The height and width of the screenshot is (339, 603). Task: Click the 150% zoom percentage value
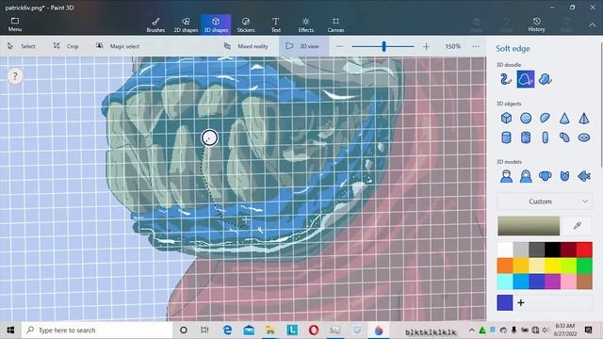click(x=452, y=46)
